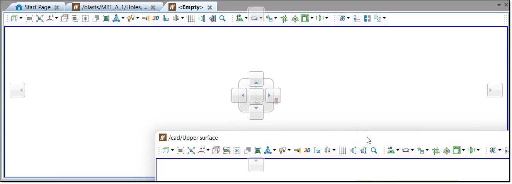Screen dimensions: 512x184
Task: Click the colored dots alignment icon in main toolbar
Action: click(x=176, y=18)
